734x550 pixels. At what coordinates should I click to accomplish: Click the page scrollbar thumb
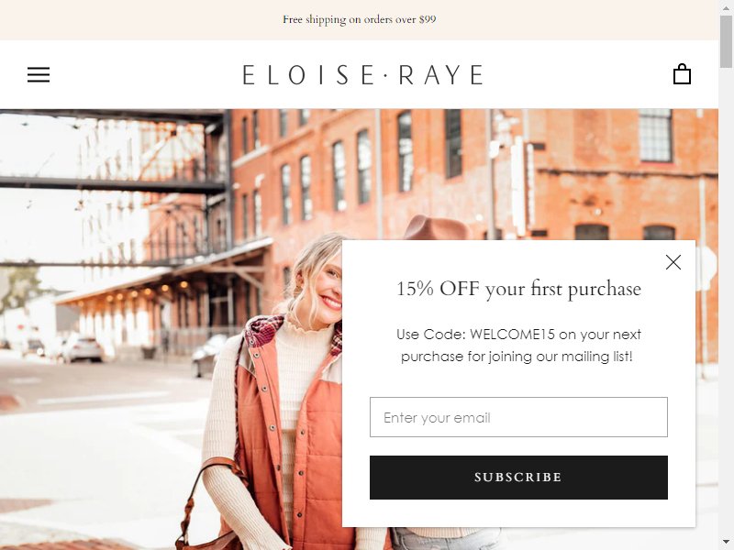tap(726, 41)
